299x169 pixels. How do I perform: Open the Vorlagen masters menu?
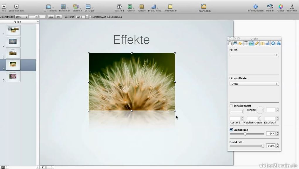(x=89, y=8)
